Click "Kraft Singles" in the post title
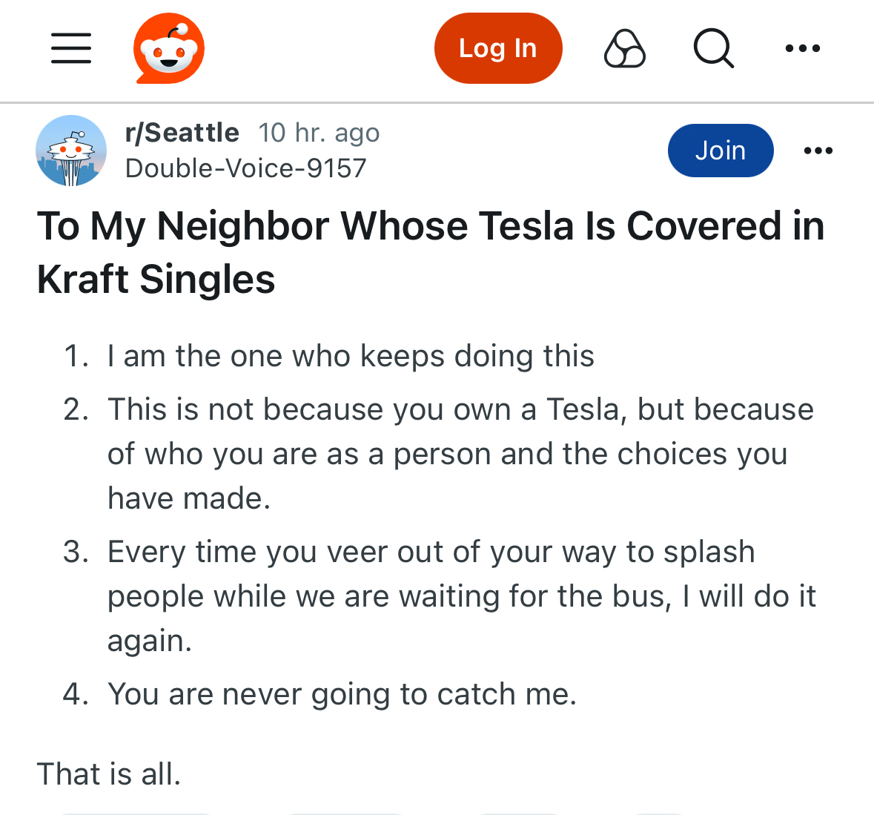Image resolution: width=874 pixels, height=815 pixels. tap(156, 280)
